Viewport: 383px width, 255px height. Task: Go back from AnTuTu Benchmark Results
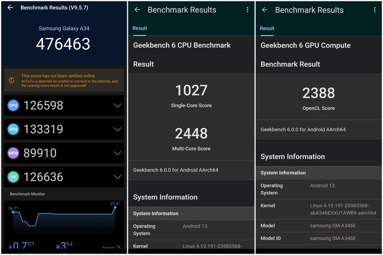[x=10, y=8]
